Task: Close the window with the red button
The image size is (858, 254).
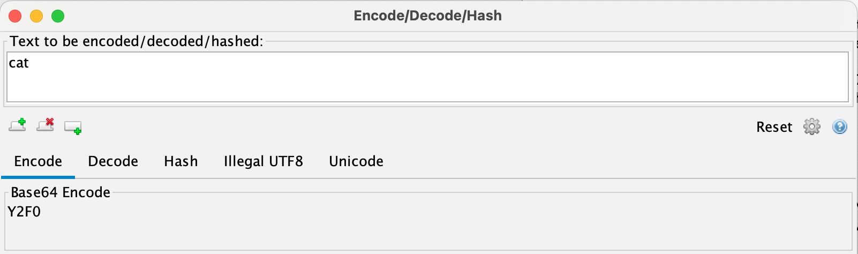Action: point(15,16)
